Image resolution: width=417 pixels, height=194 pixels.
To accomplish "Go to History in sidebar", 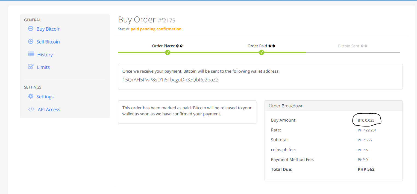I will point(45,55).
